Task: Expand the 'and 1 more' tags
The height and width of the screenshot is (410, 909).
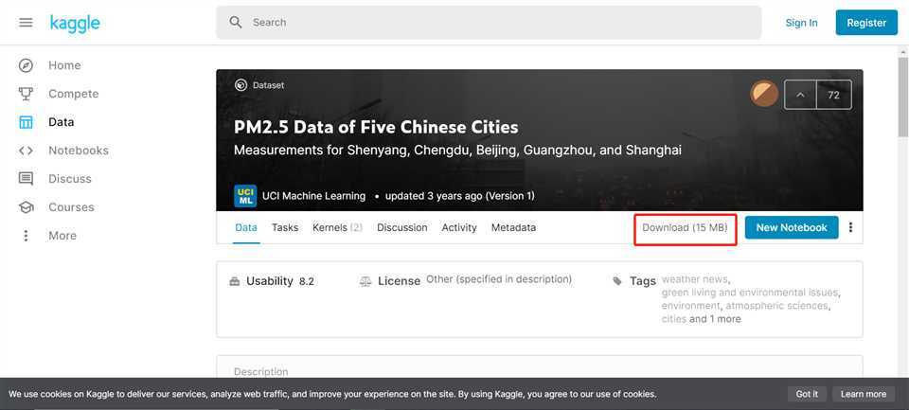Action: click(715, 319)
